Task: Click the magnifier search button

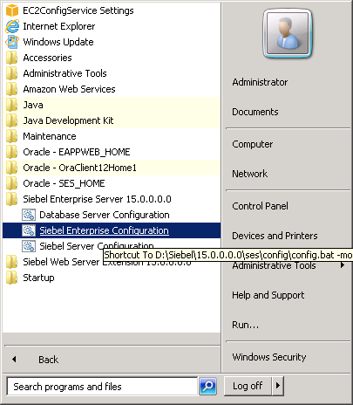Action: click(x=207, y=386)
